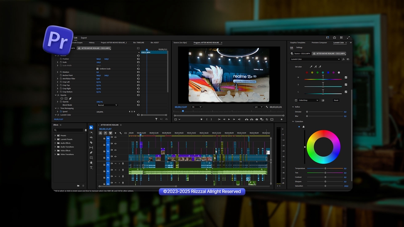
Task: Select the Type tool
Action: click(x=91, y=168)
